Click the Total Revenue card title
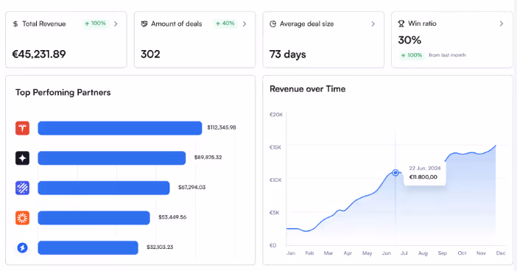 point(44,24)
